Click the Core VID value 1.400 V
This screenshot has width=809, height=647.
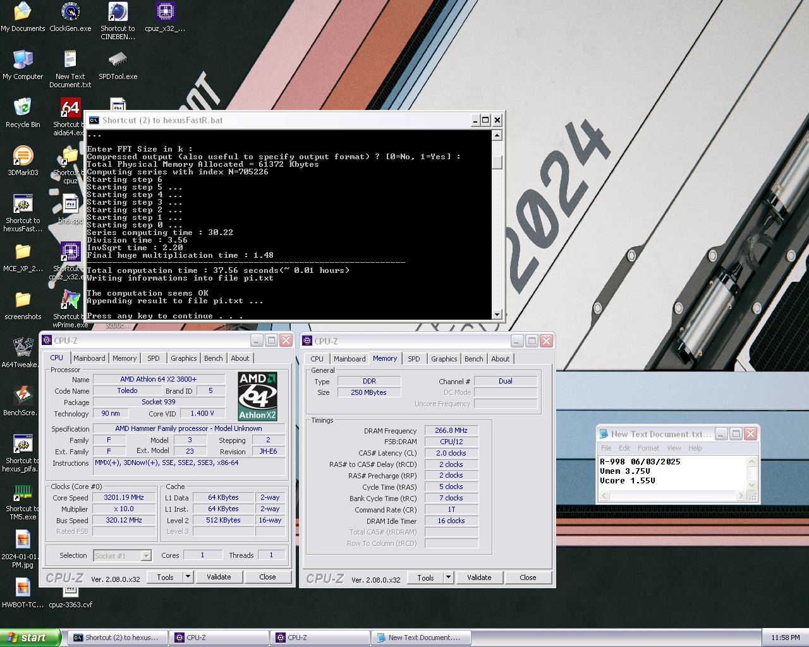coord(202,413)
